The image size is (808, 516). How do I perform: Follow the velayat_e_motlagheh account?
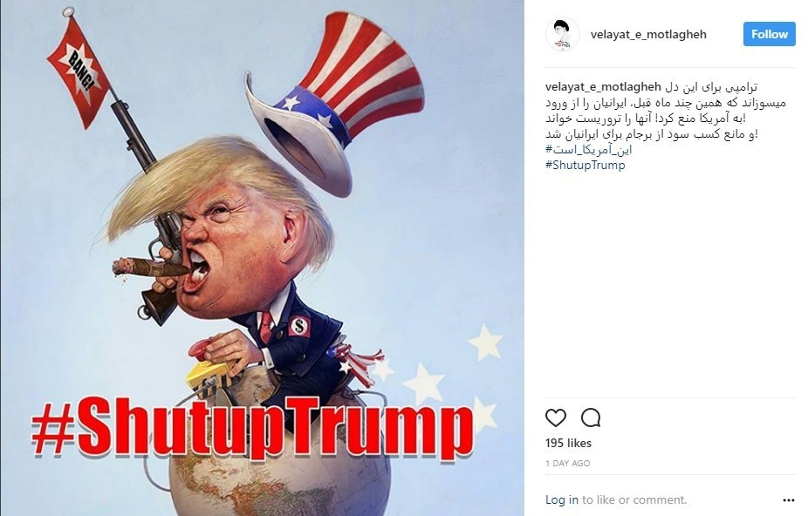pos(769,35)
